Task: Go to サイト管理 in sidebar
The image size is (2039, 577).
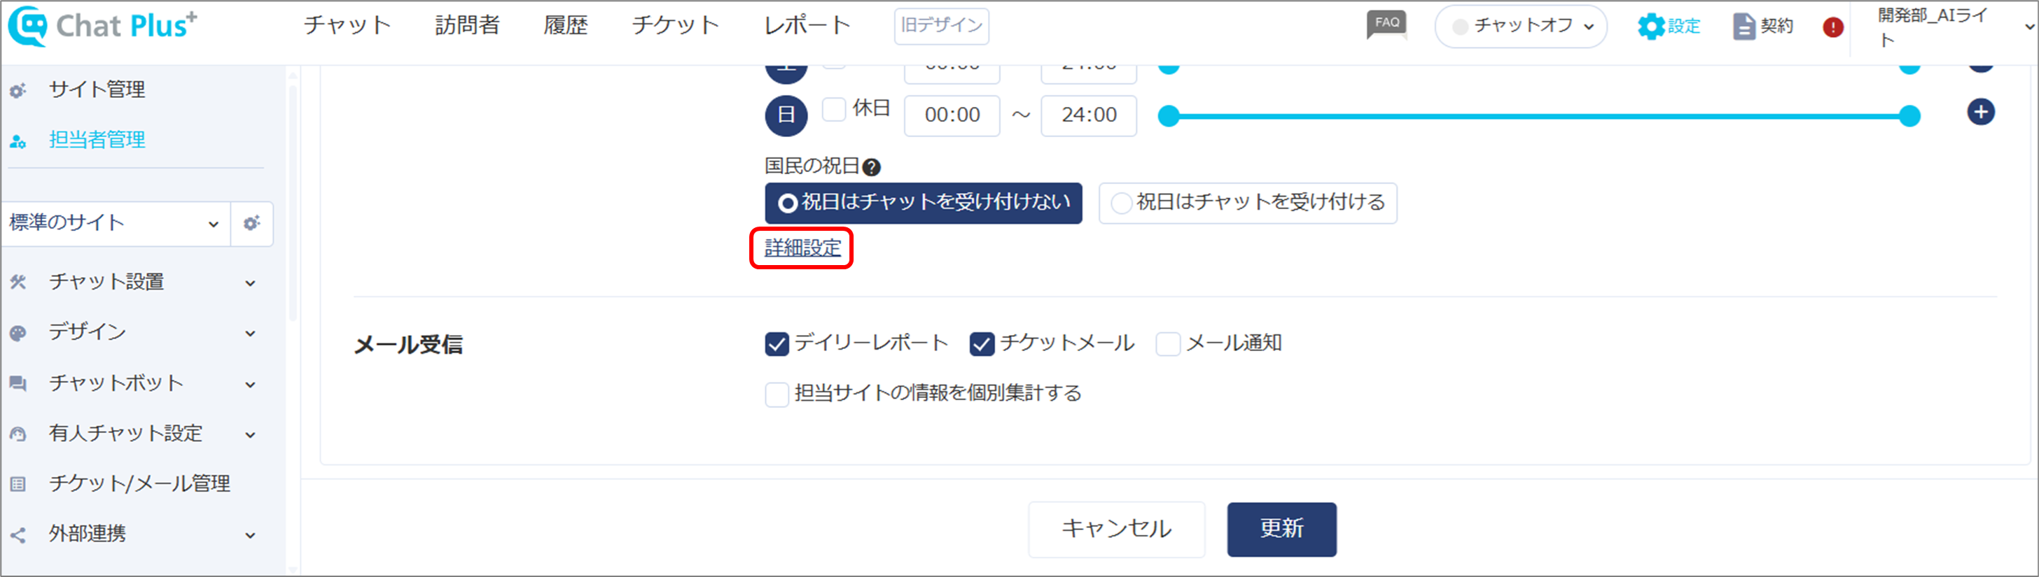Action: point(97,90)
